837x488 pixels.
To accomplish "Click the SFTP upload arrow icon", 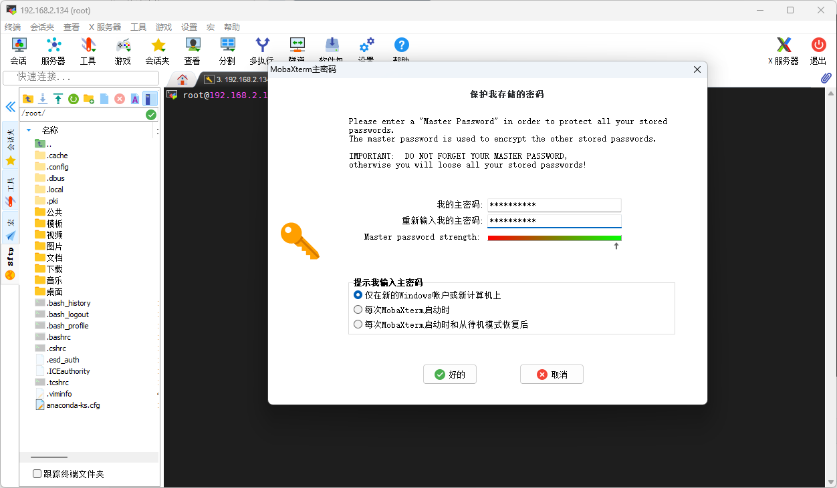I will (x=58, y=99).
